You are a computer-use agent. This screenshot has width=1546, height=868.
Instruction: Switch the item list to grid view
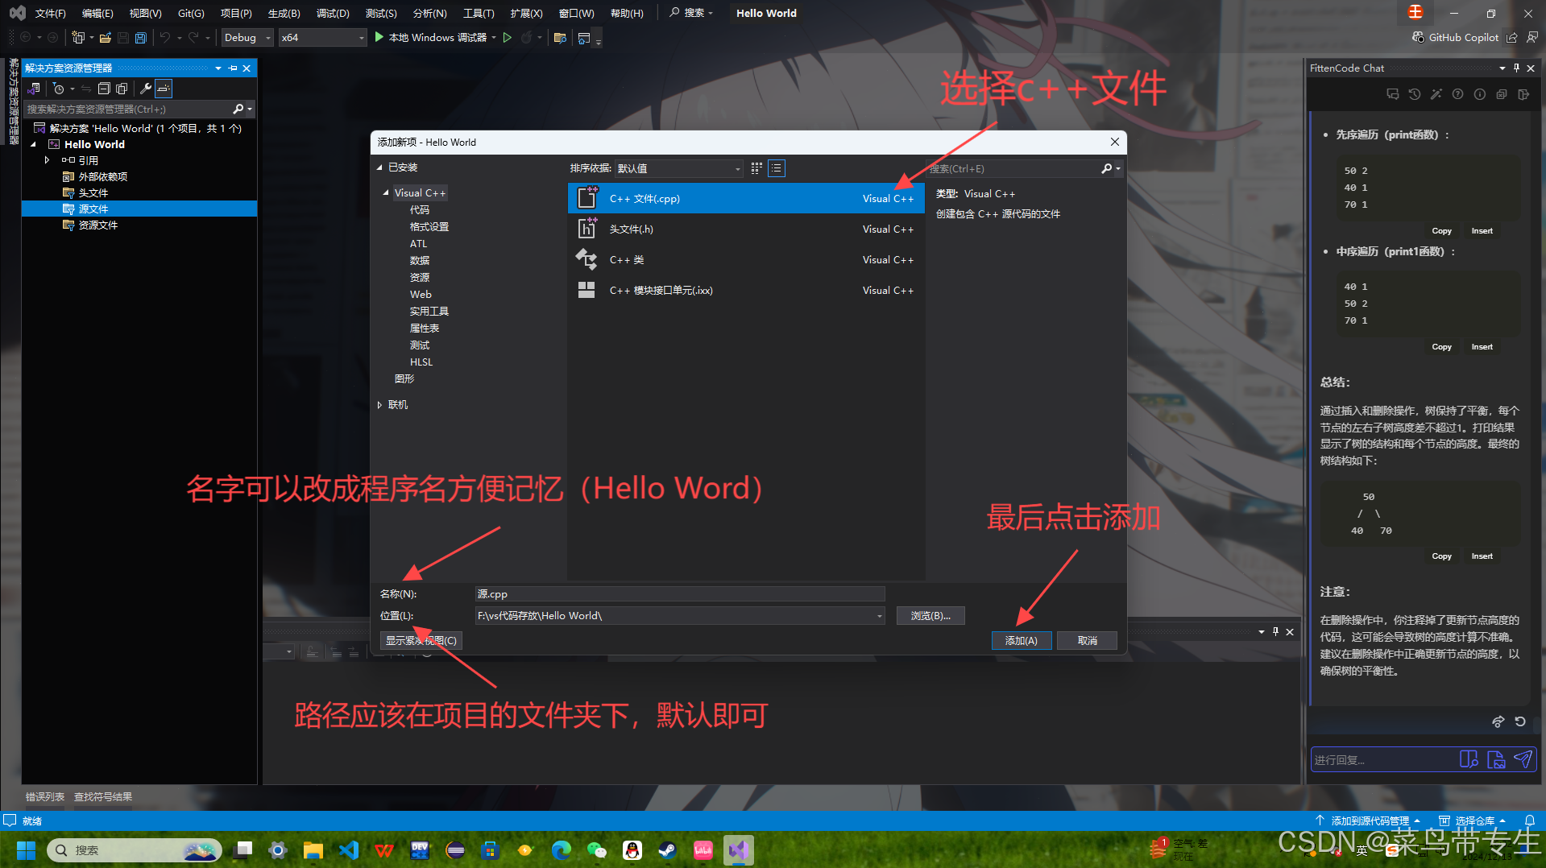click(756, 168)
